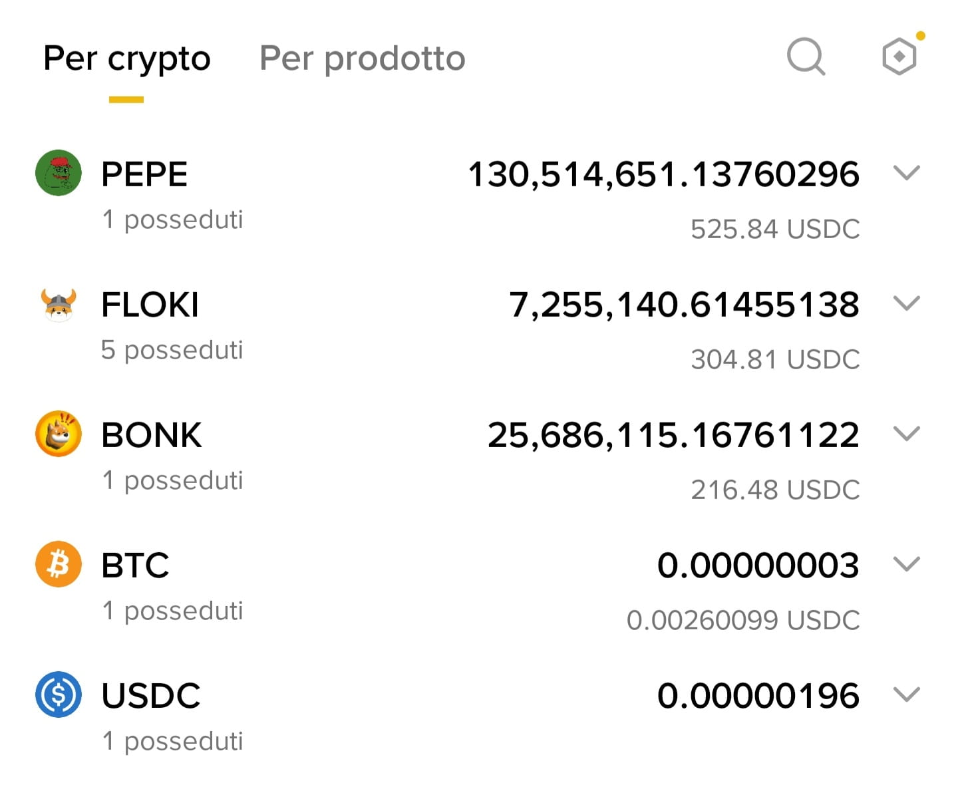This screenshot has width=958, height=785.
Task: Expand the PEPE holdings chevron
Action: click(x=906, y=173)
